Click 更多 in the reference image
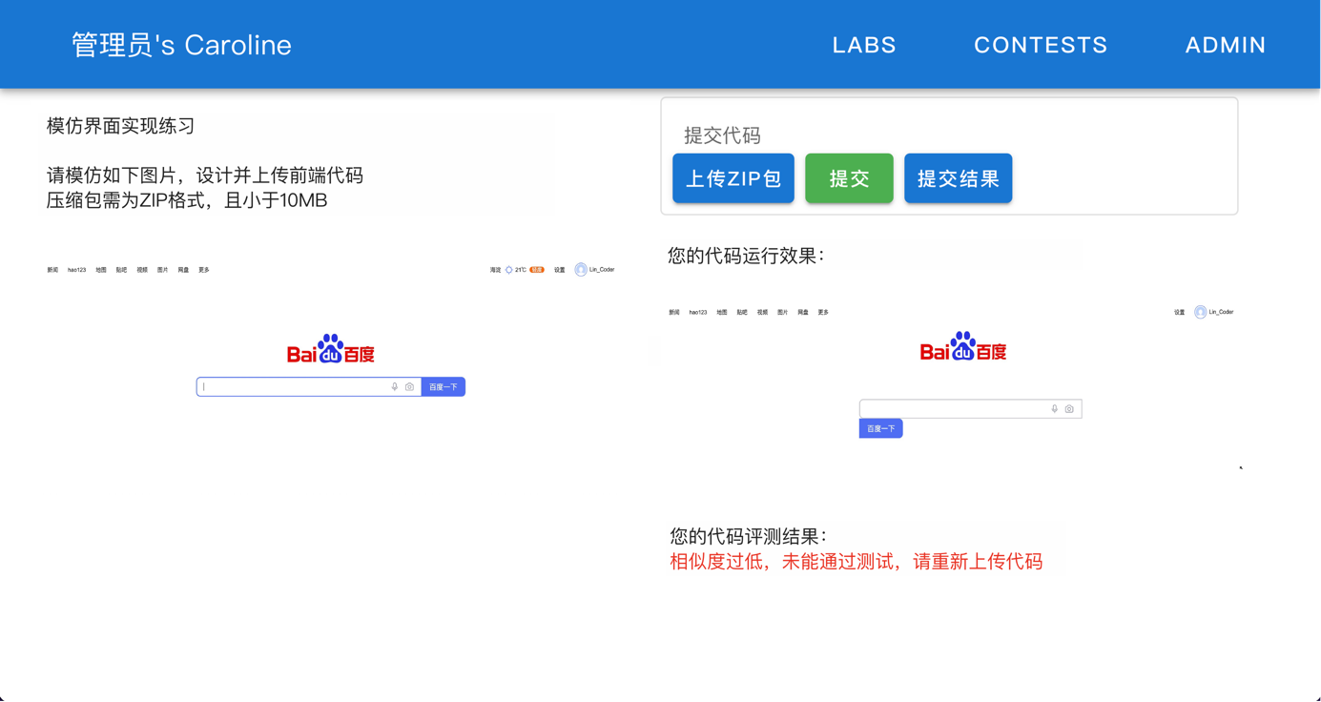The height and width of the screenshot is (702, 1321). [204, 270]
